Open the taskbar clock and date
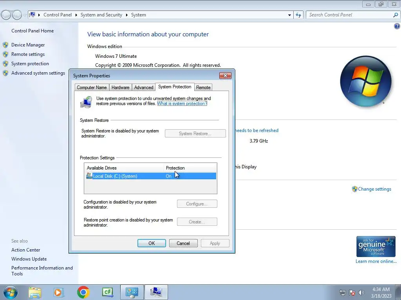This screenshot has width=401, height=300. click(381, 293)
